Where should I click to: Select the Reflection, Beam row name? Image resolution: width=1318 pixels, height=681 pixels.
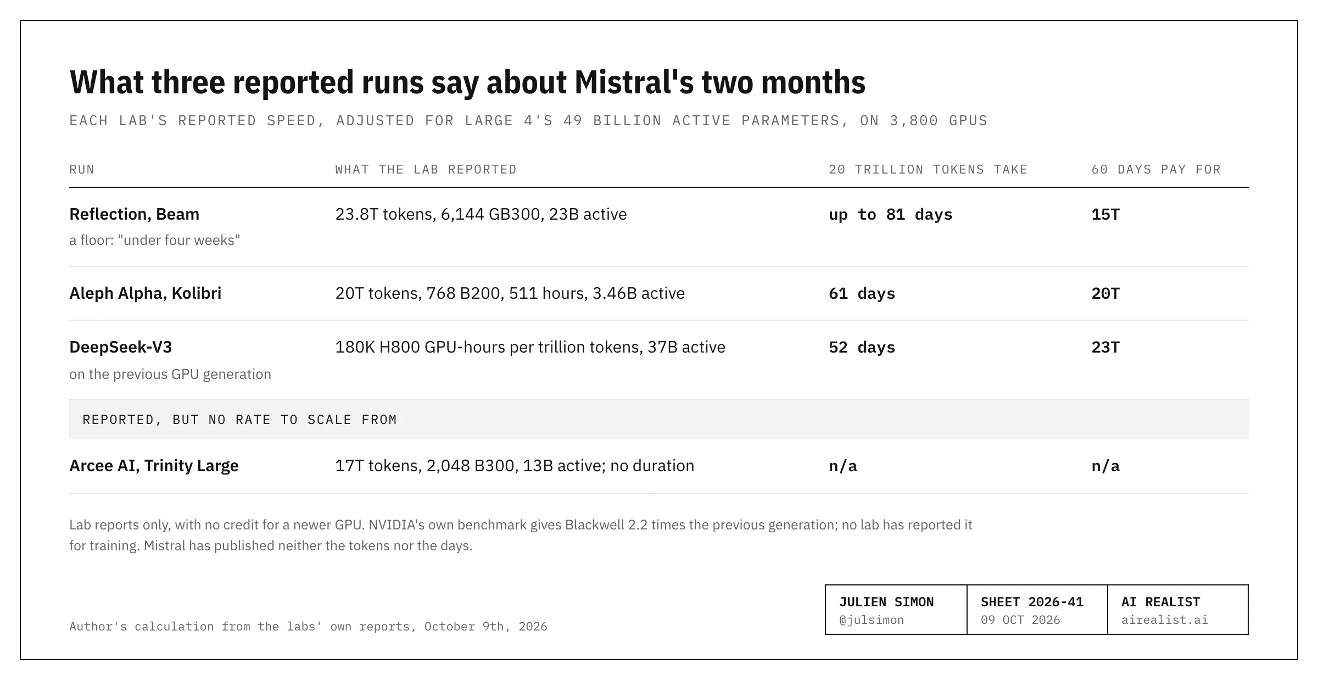point(134,214)
